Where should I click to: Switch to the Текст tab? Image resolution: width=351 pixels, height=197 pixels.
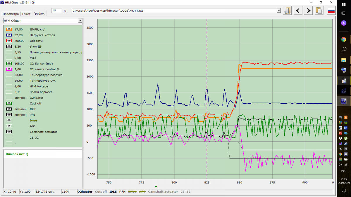(26, 14)
